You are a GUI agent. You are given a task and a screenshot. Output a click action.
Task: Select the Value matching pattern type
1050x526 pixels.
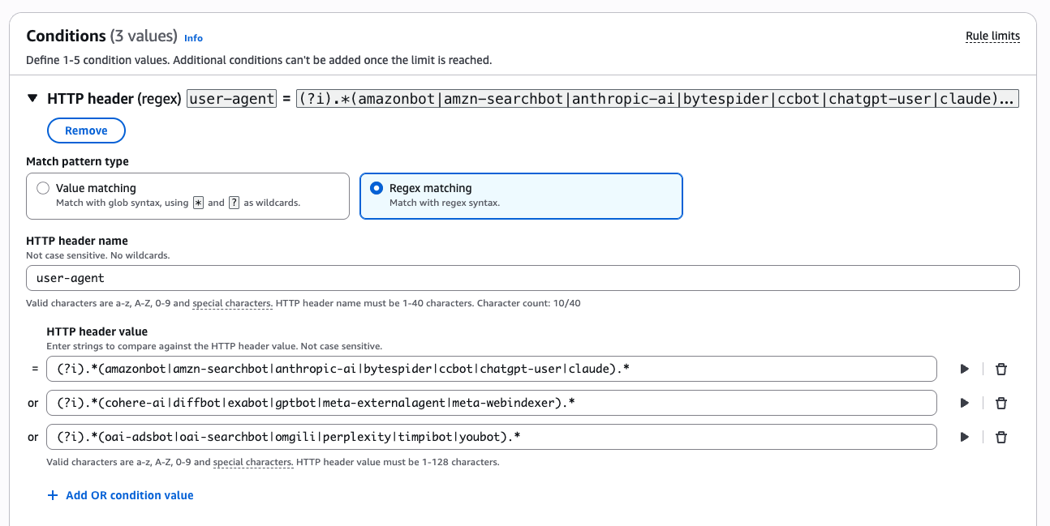187,195
